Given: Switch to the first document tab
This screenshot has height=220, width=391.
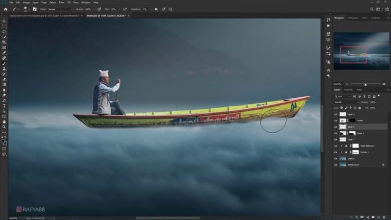Looking at the screenshot, I should point(45,15).
